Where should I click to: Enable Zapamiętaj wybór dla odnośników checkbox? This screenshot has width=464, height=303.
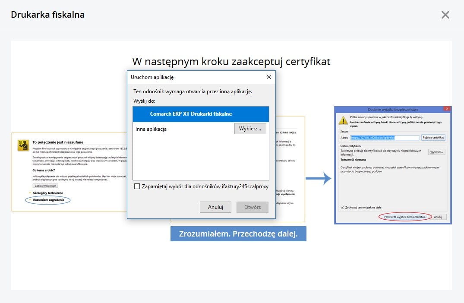click(137, 186)
